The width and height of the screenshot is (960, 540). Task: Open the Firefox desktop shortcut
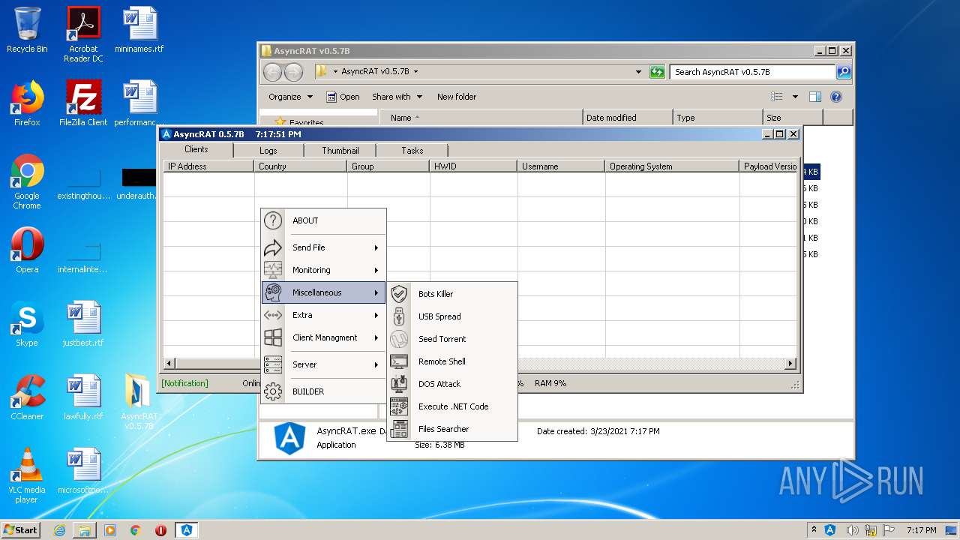tap(27, 104)
